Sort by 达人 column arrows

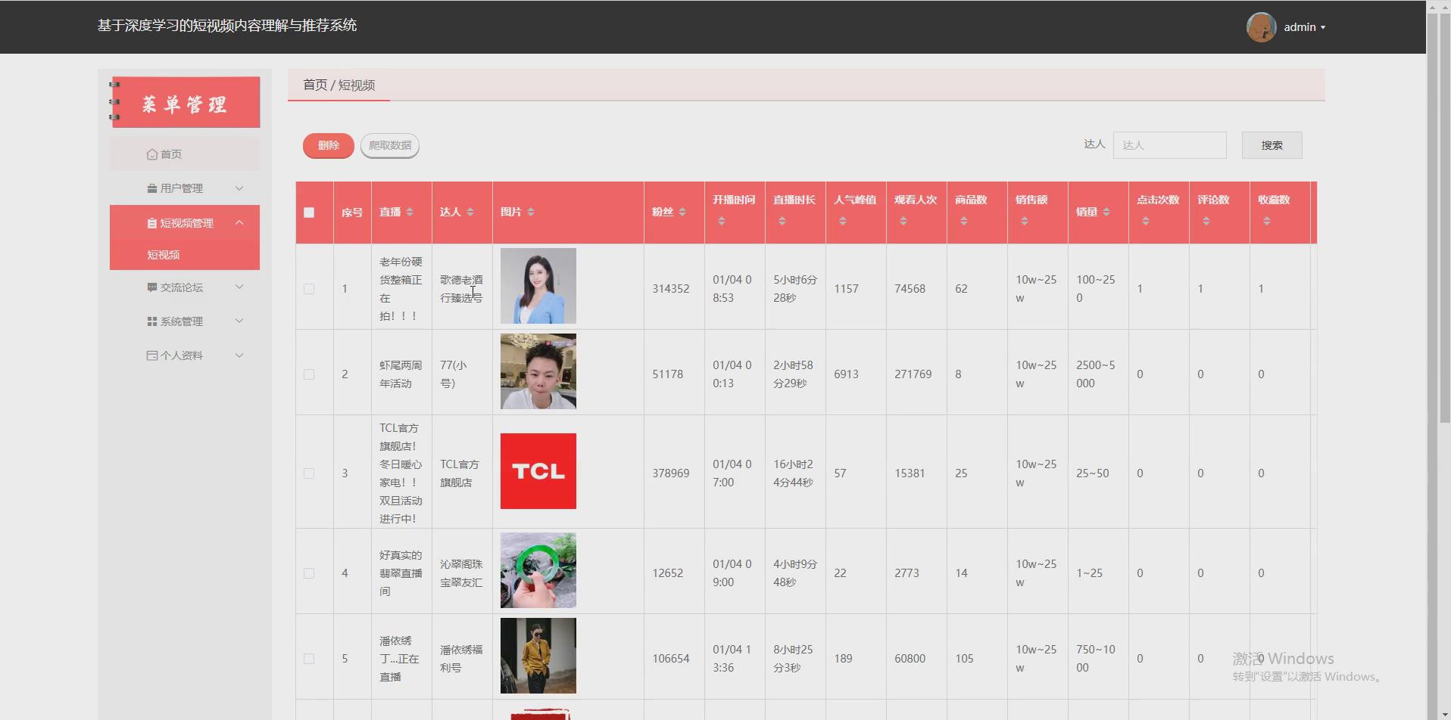coord(470,213)
